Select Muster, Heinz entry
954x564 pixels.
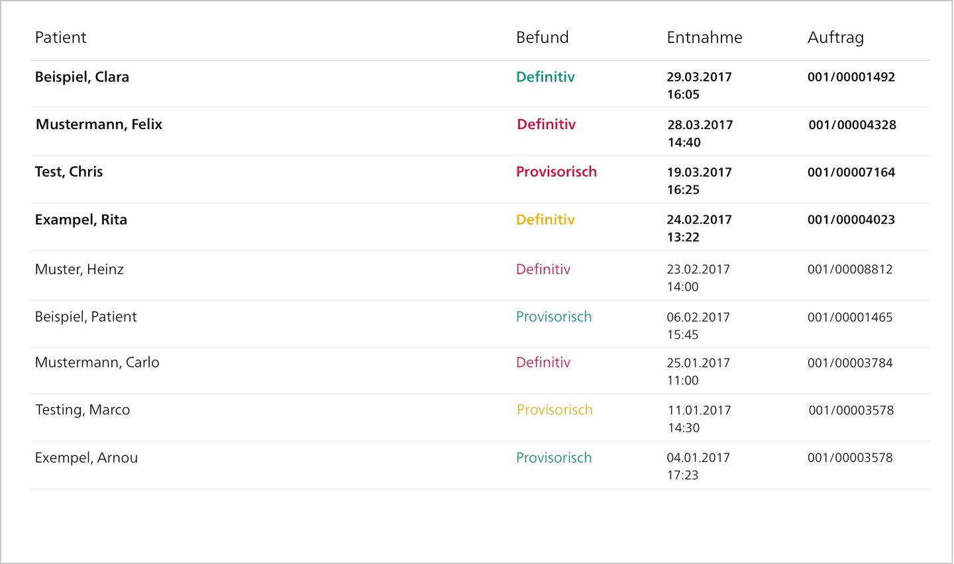480,276
